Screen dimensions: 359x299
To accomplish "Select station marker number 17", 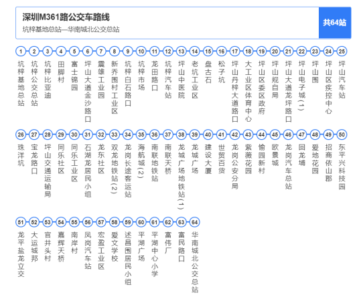I will click(x=235, y=52).
